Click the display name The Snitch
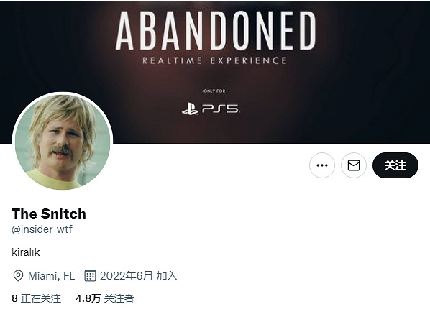 click(x=49, y=214)
